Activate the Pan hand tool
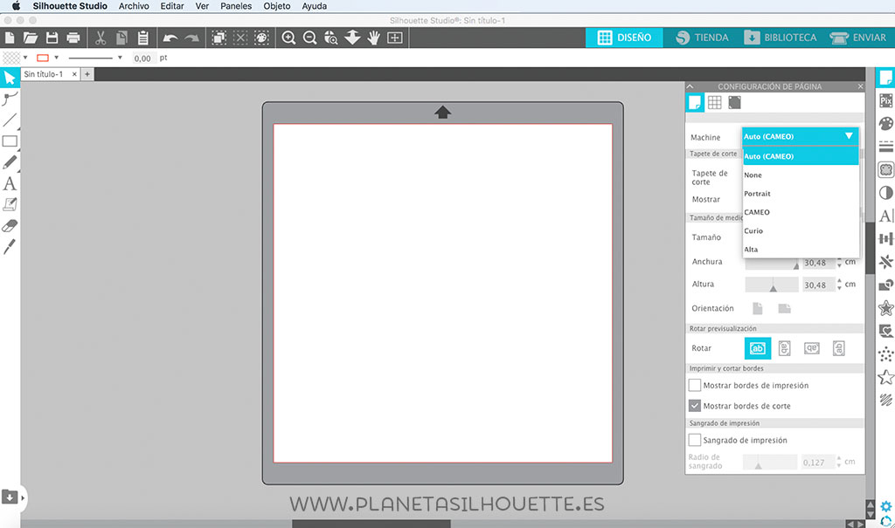895x528 pixels. point(374,38)
